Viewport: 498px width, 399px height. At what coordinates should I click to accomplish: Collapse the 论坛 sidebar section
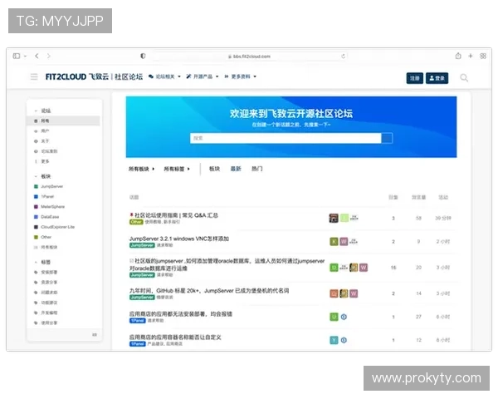click(x=43, y=111)
